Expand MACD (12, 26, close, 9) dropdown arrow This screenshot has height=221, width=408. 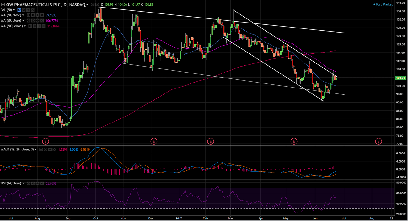click(36, 149)
